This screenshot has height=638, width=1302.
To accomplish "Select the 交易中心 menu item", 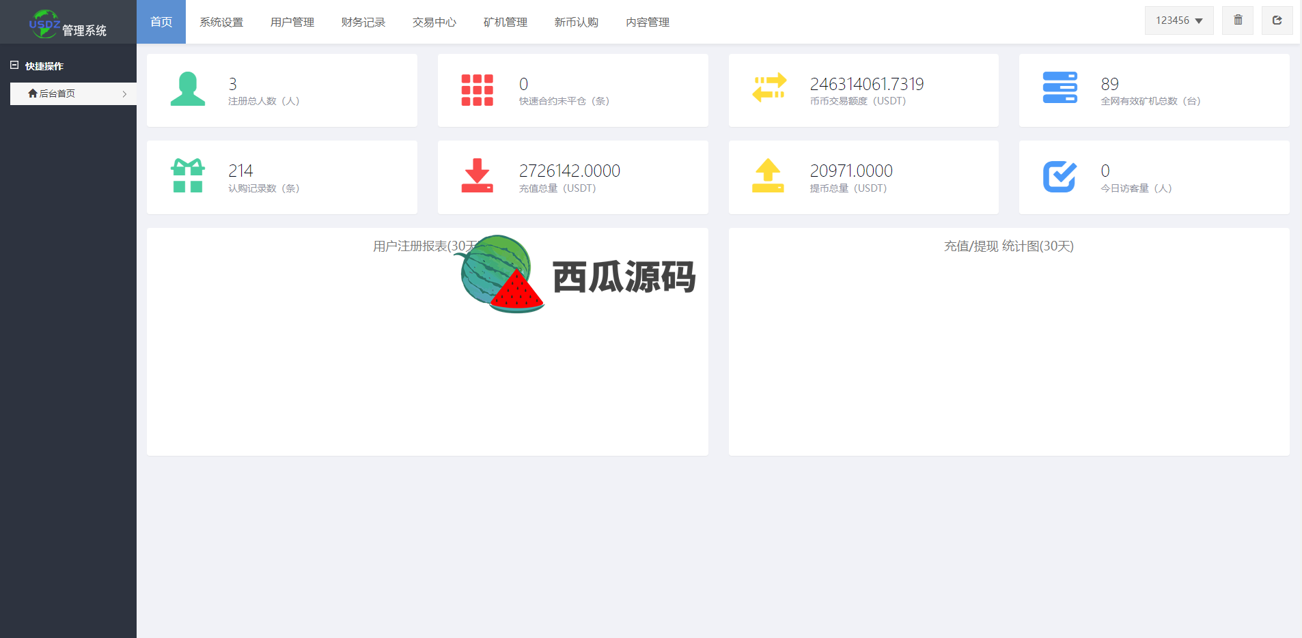I will [x=434, y=22].
